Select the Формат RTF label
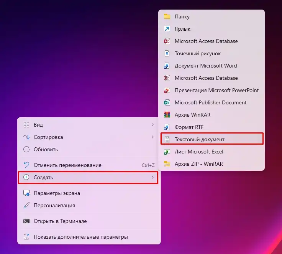The height and width of the screenshot is (254, 282). pyautogui.click(x=189, y=127)
